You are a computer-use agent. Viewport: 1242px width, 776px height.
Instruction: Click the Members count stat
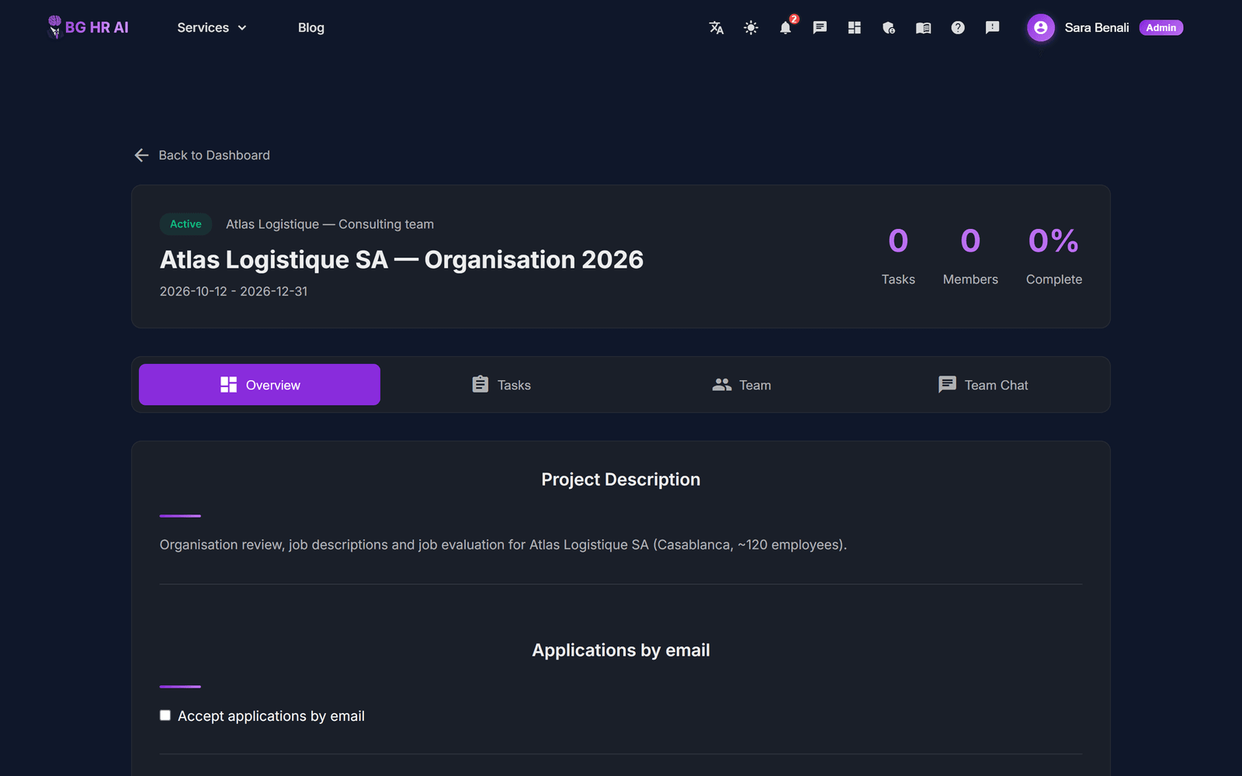coord(970,256)
